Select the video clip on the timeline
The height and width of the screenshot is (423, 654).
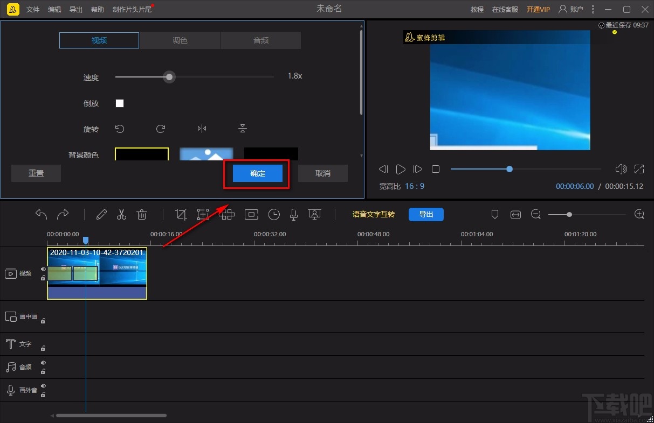click(x=97, y=273)
